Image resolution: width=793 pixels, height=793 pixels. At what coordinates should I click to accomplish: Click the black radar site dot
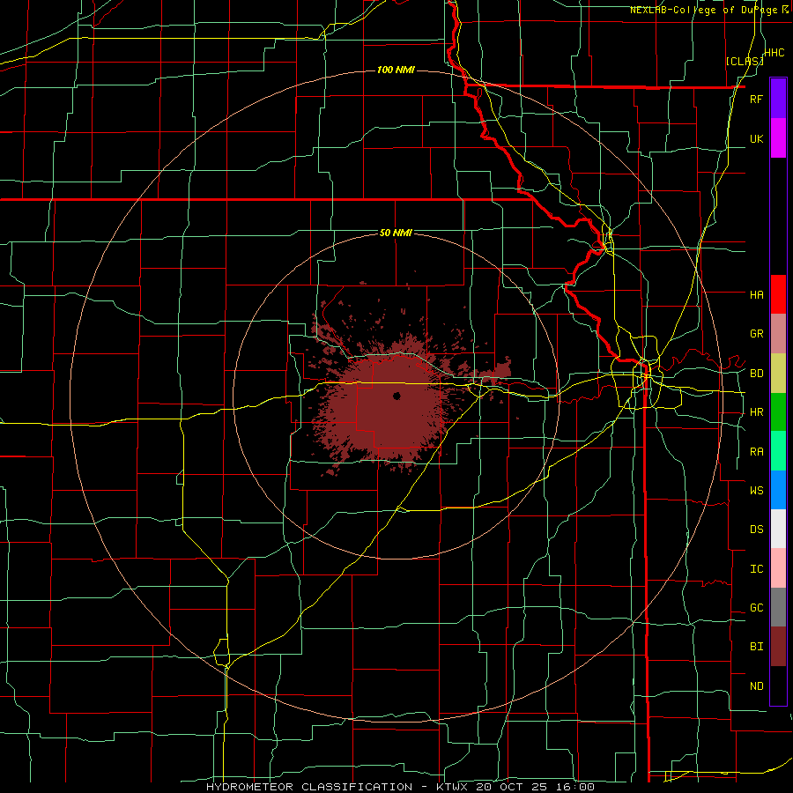pyautogui.click(x=396, y=396)
